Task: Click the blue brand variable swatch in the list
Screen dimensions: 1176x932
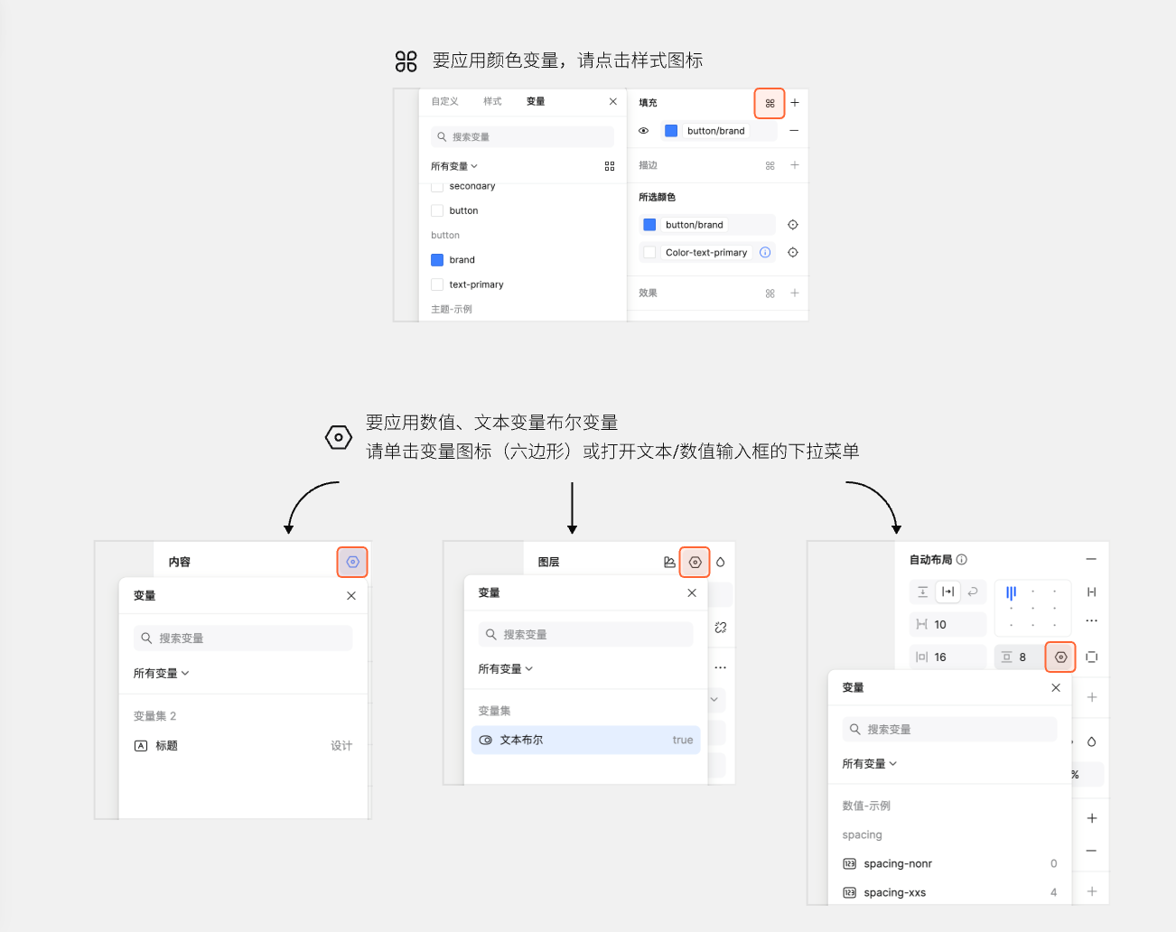Action: point(437,260)
